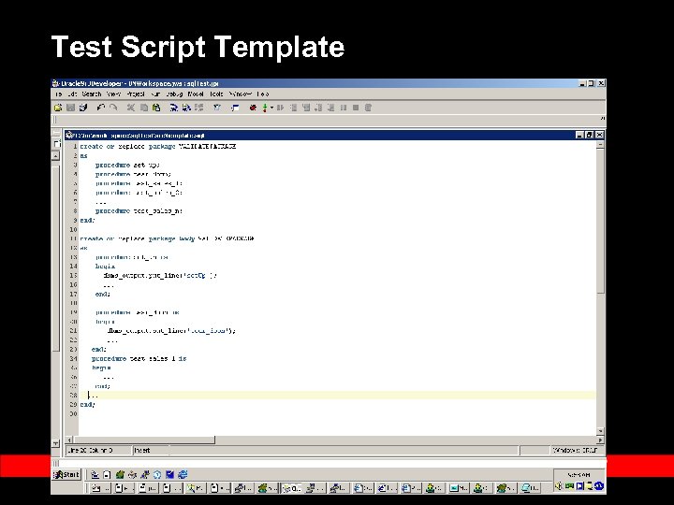674x505 pixels.
Task: Click the Save All toolbar icon
Action: (x=83, y=108)
